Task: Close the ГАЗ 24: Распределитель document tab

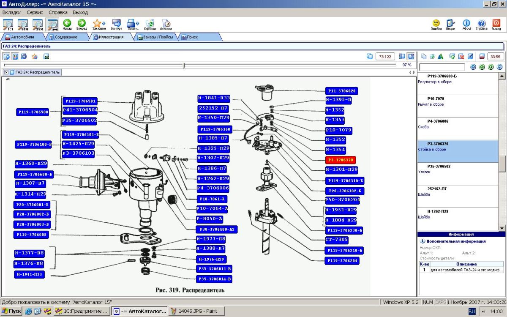Action: tap(6, 72)
